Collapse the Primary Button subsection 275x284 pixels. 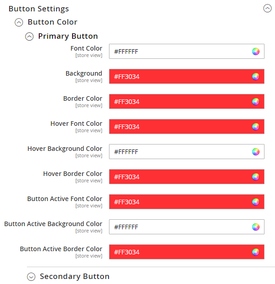point(29,36)
